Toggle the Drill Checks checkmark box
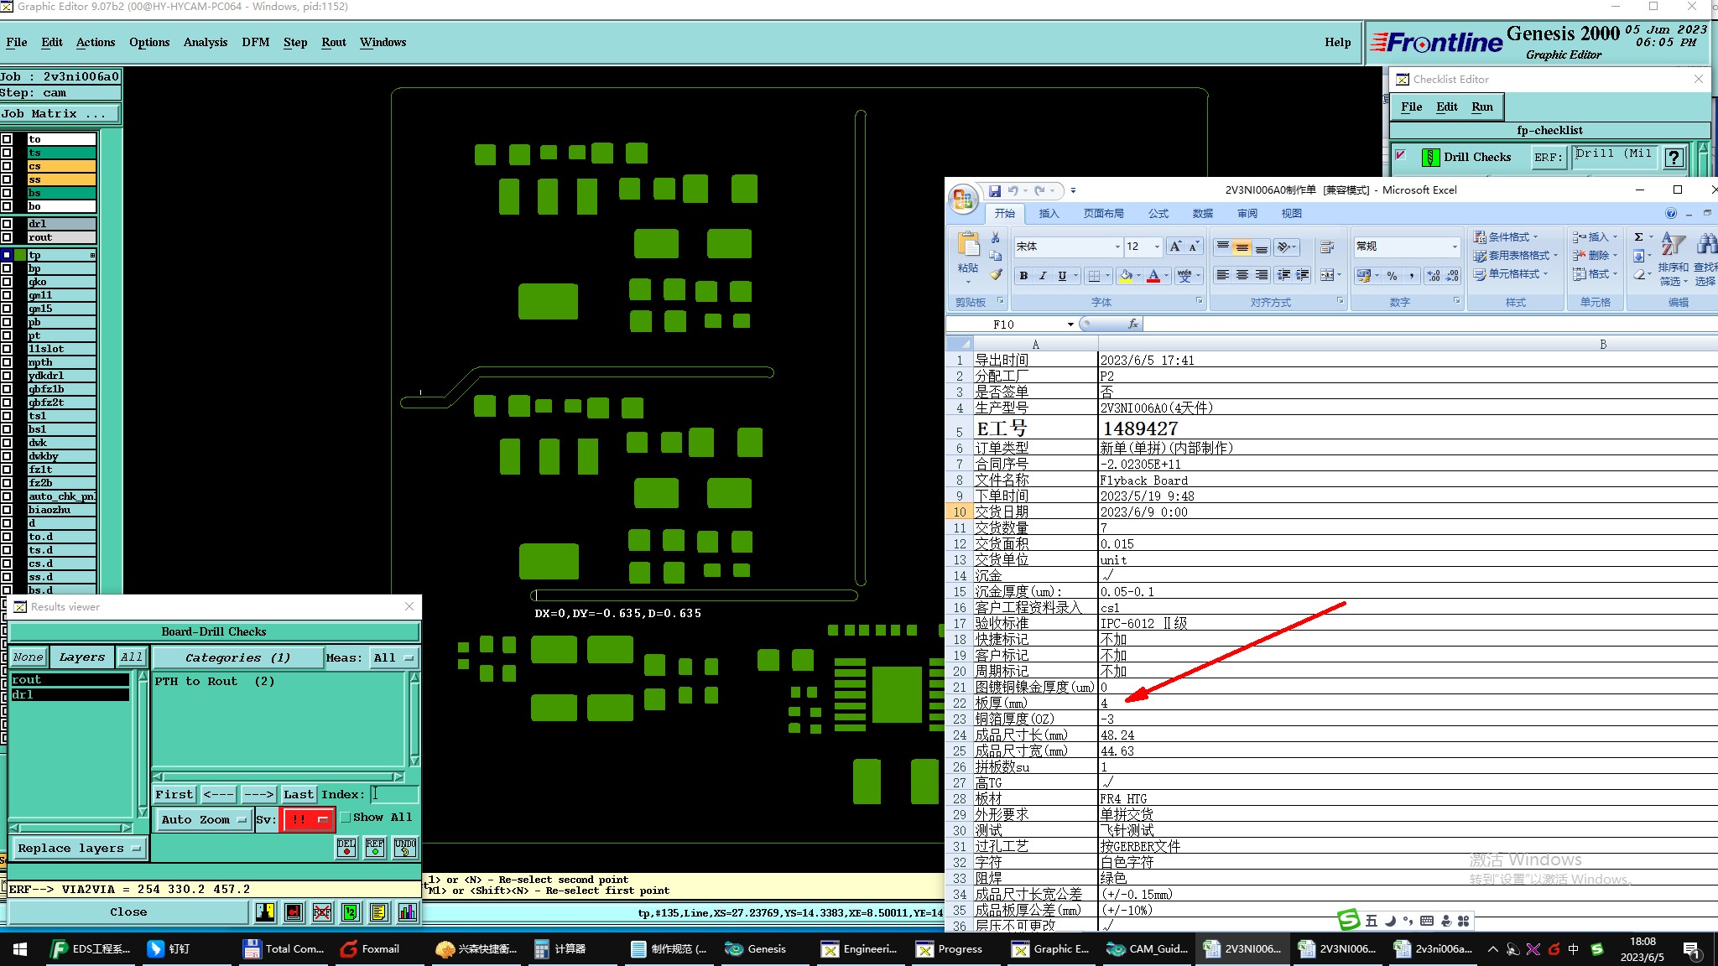Image resolution: width=1718 pixels, height=966 pixels. pos(1400,155)
